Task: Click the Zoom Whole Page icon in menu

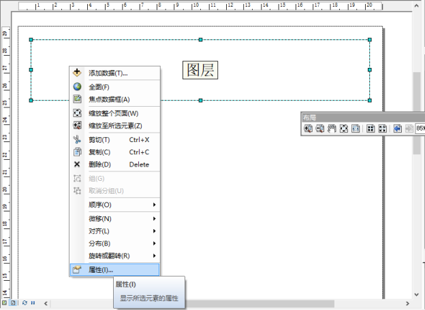Action: [x=77, y=113]
